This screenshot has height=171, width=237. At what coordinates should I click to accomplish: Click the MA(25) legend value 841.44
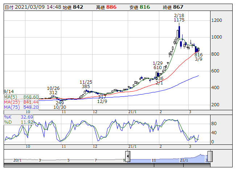click(x=31, y=102)
